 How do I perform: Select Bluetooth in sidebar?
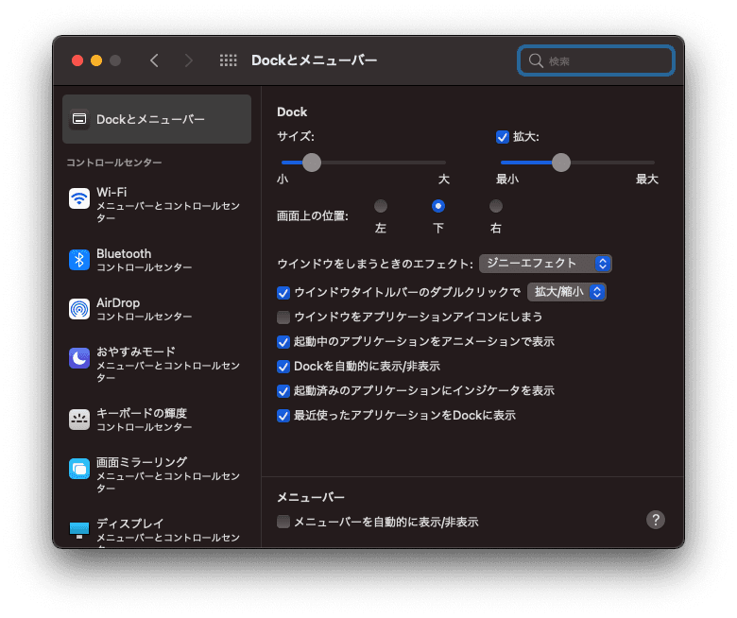(x=157, y=260)
